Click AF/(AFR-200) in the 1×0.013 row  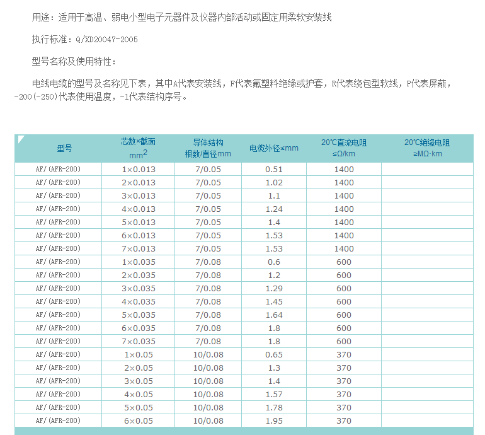click(58, 169)
